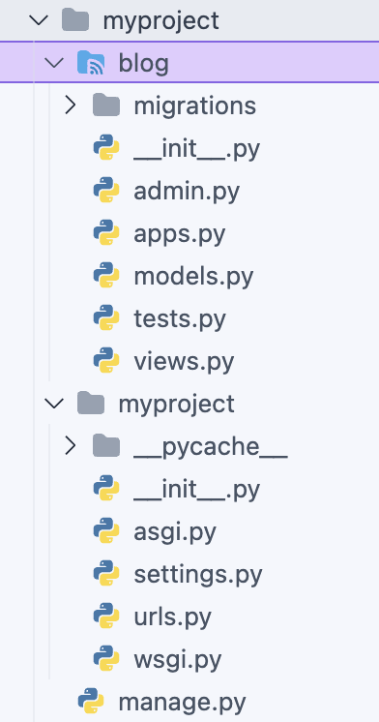This screenshot has height=722, width=379.
Task: Open manage.py file
Action: [x=182, y=703]
